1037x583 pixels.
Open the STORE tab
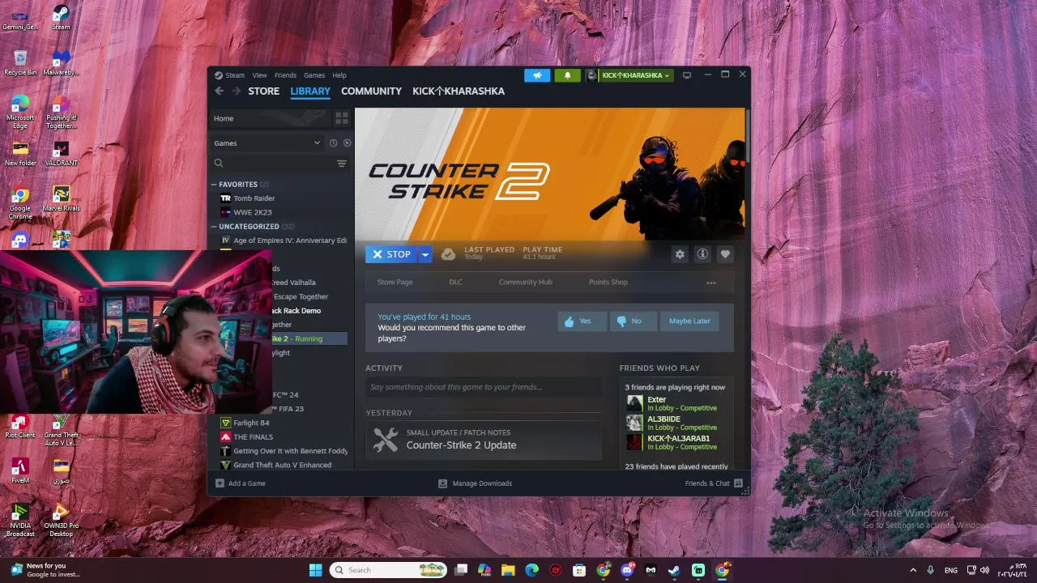coord(263,91)
